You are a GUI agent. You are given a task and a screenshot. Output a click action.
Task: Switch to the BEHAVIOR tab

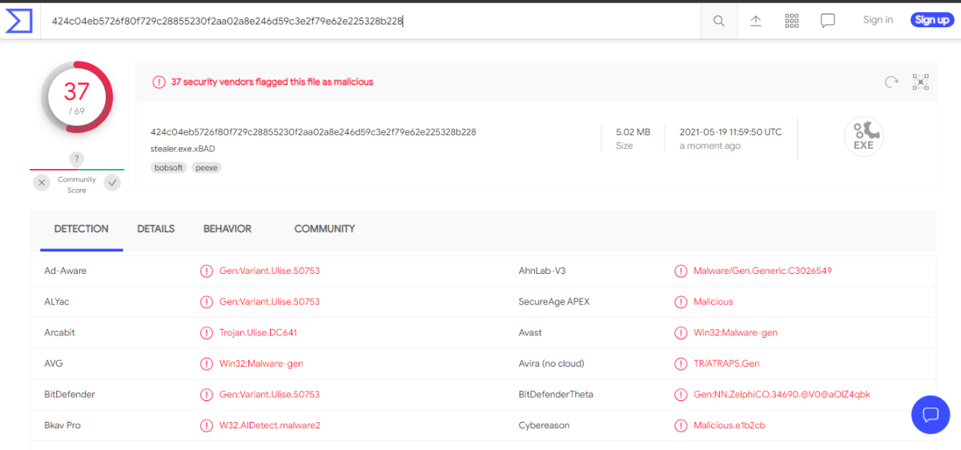227,229
